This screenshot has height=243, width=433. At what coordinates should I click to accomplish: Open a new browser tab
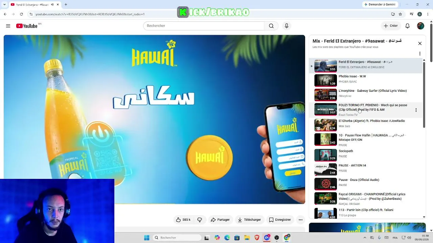[66, 4]
